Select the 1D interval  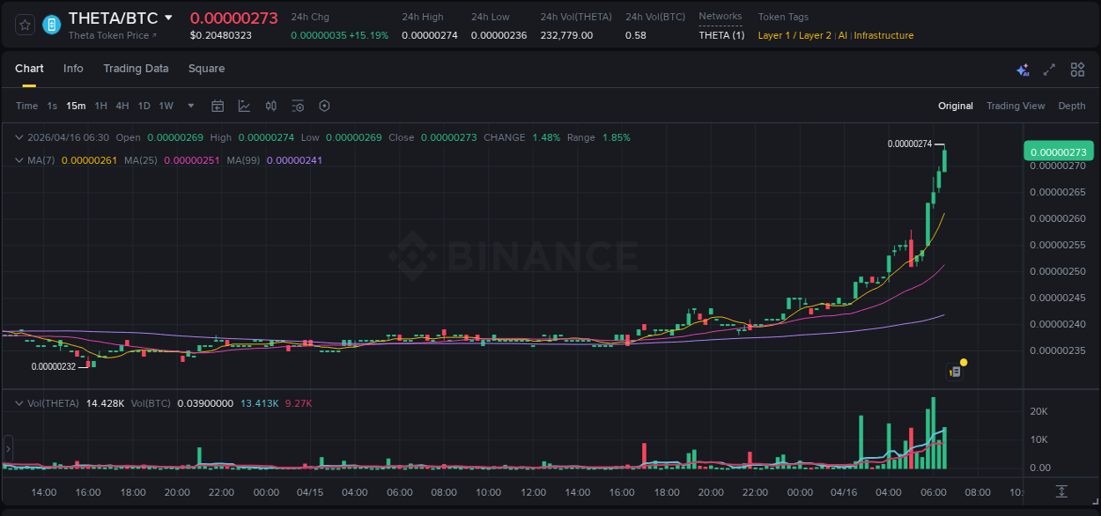point(144,106)
